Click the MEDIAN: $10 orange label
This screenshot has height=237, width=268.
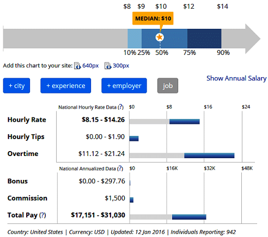coord(153,18)
